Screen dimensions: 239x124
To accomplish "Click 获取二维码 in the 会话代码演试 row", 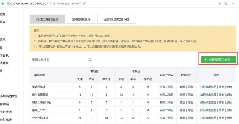I will click(167, 118).
